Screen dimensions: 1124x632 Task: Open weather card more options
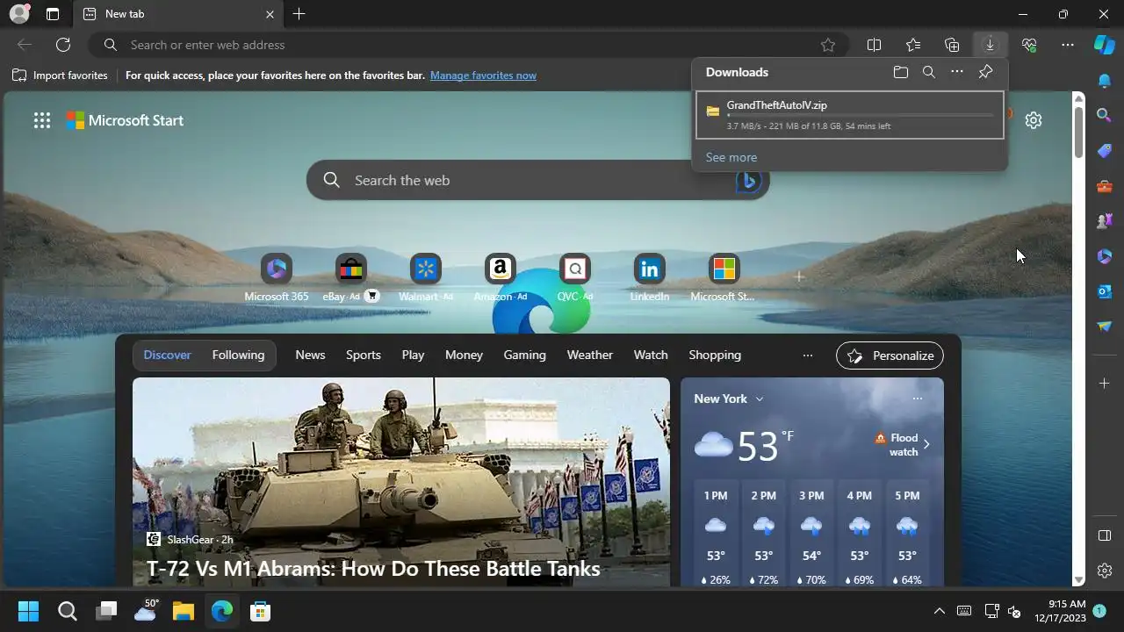pos(918,399)
